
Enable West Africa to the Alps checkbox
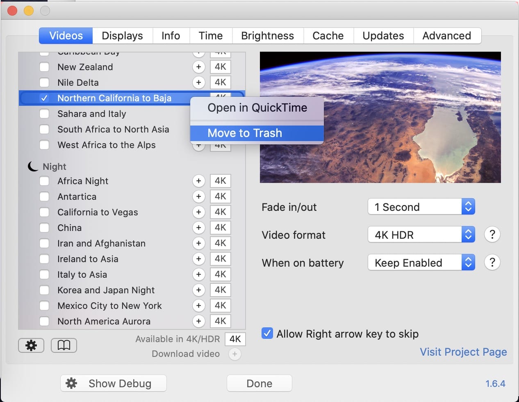point(44,145)
